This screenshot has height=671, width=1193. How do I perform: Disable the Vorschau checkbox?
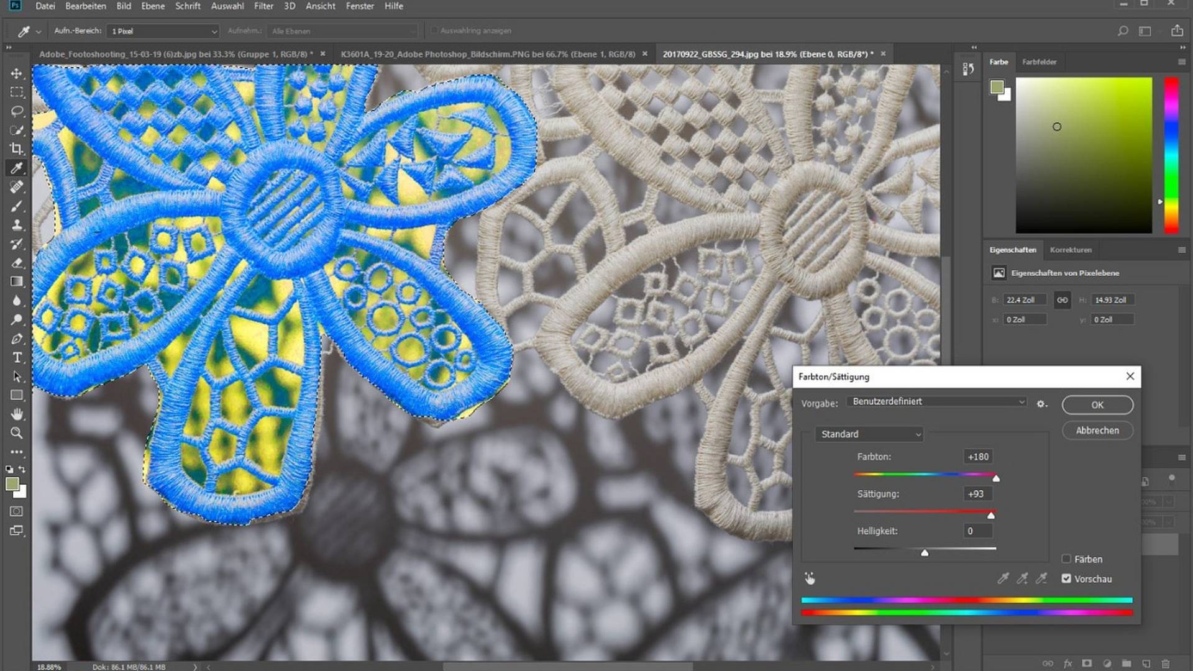pos(1066,578)
